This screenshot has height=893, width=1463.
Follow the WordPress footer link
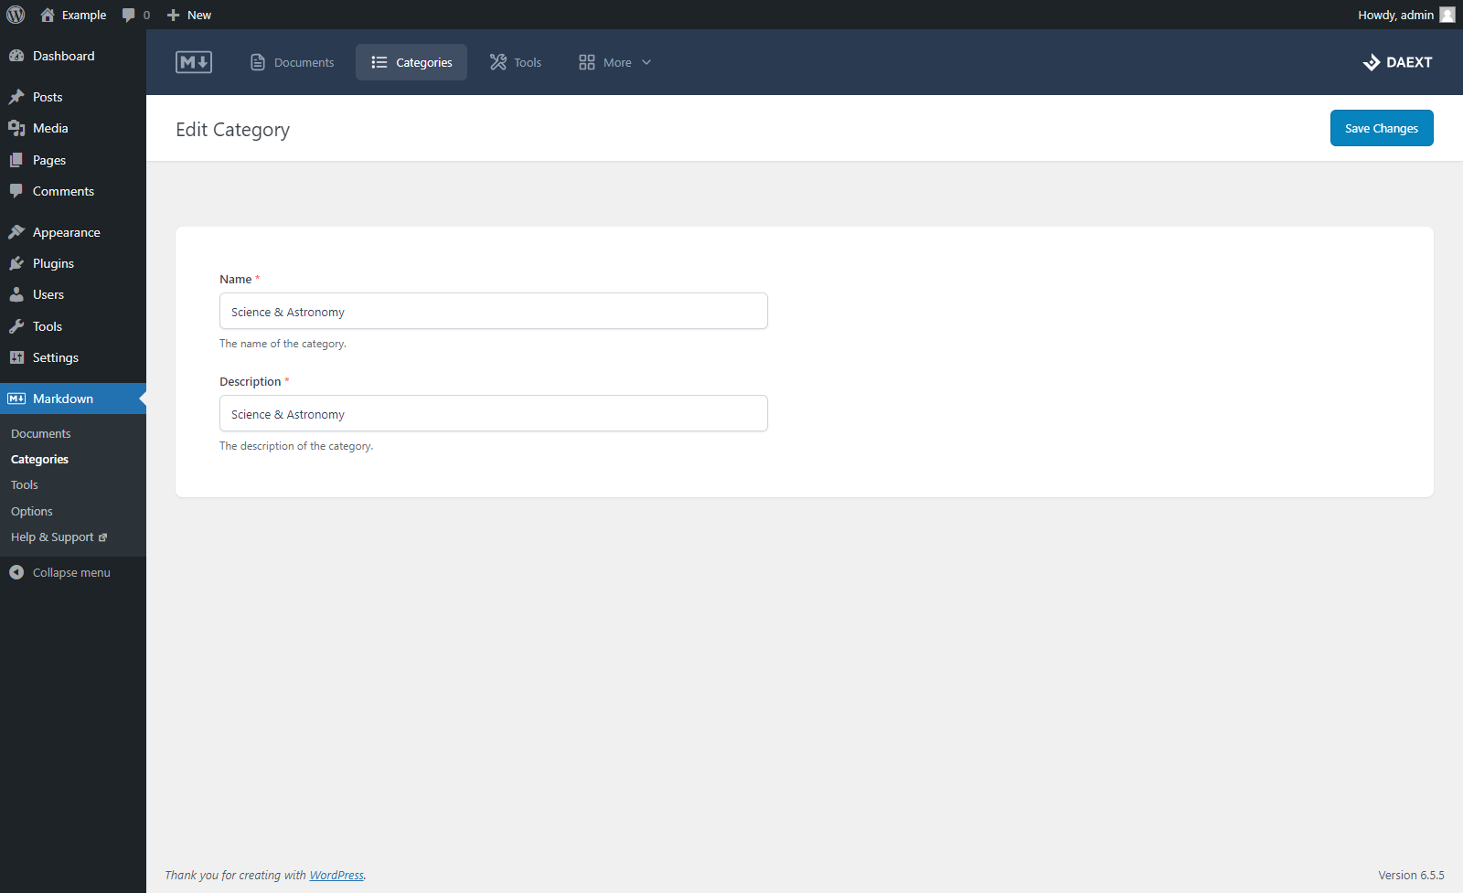click(x=336, y=876)
